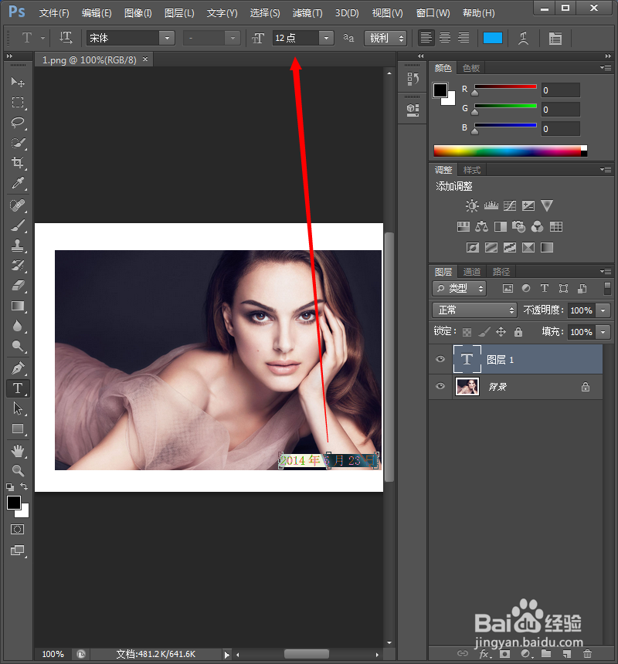Select the Eraser tool

pyautogui.click(x=17, y=286)
